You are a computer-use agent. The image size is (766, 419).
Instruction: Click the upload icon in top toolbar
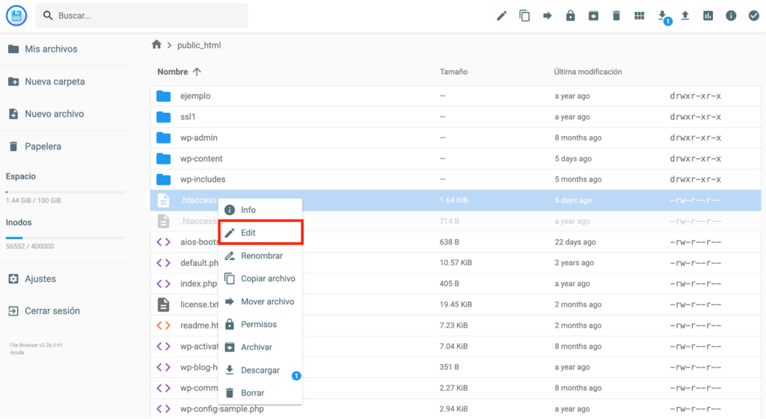(x=684, y=16)
